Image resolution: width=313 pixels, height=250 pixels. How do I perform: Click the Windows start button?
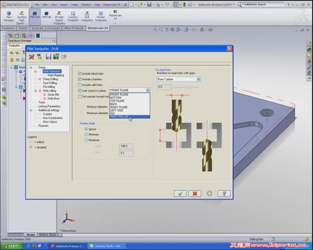(11, 246)
